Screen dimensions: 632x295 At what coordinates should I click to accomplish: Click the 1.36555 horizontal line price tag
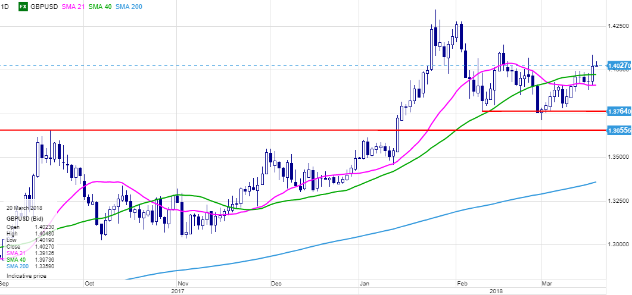tap(619, 130)
